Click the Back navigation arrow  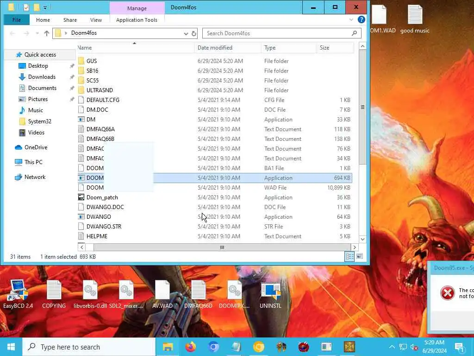[x=12, y=33]
